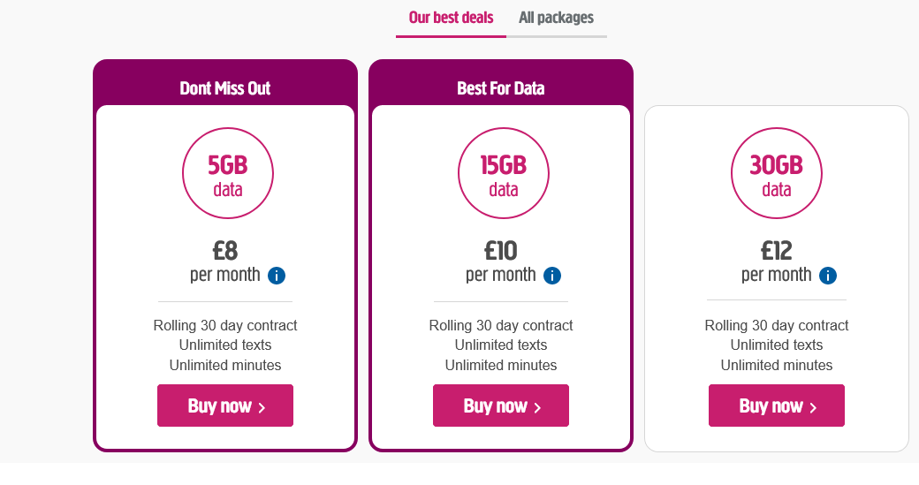This screenshot has width=919, height=485.
Task: Click Rolling 30 day contract in 5GB card
Action: point(225,326)
